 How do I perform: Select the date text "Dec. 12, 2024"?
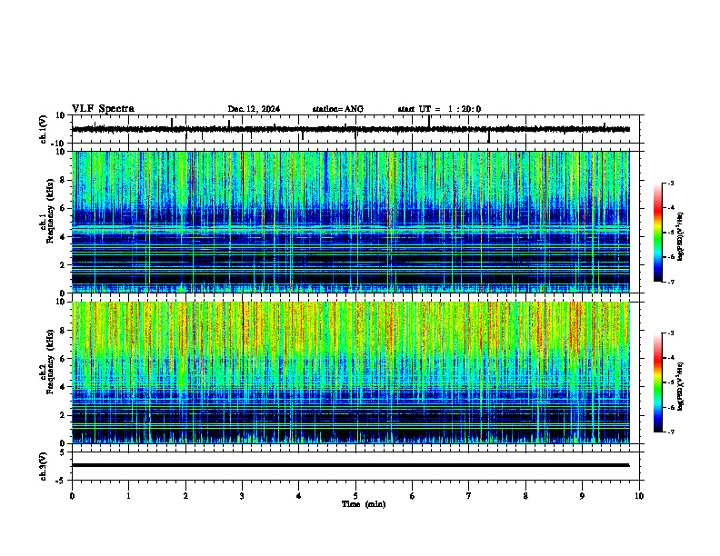click(254, 109)
